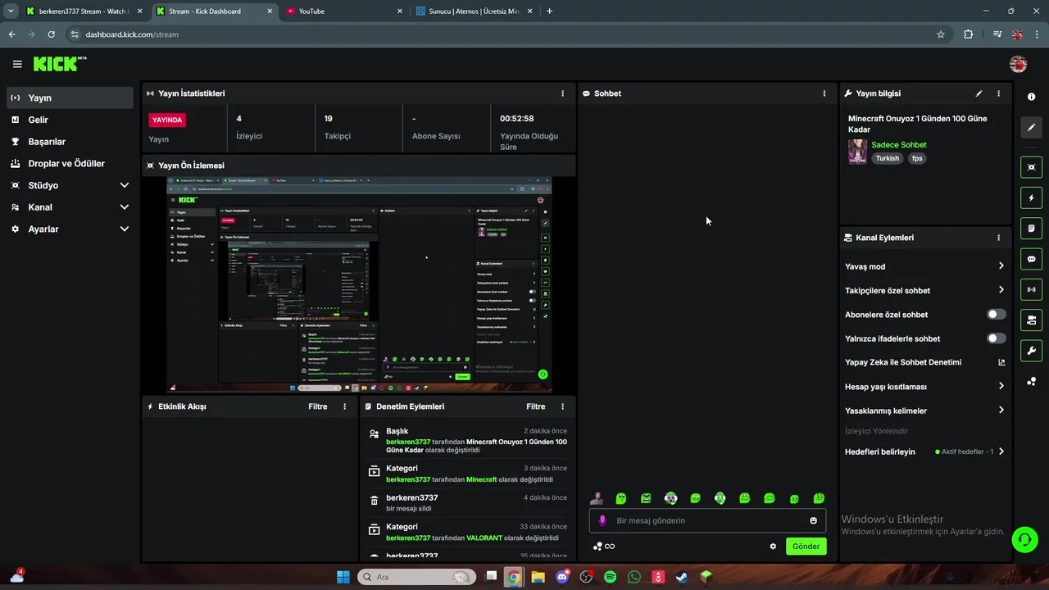Open the notes document icon in right toolbar
The width and height of the screenshot is (1049, 590).
(1031, 228)
